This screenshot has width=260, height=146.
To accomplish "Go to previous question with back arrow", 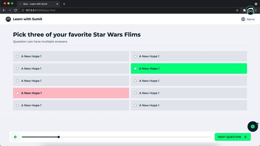I will pos(15,137).
